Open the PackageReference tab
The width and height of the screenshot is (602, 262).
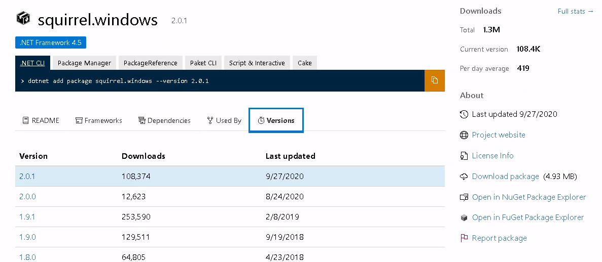[151, 63]
